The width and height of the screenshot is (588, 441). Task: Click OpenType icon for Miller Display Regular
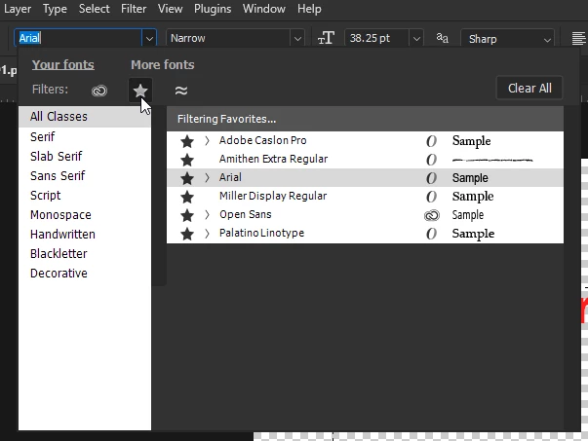click(431, 197)
